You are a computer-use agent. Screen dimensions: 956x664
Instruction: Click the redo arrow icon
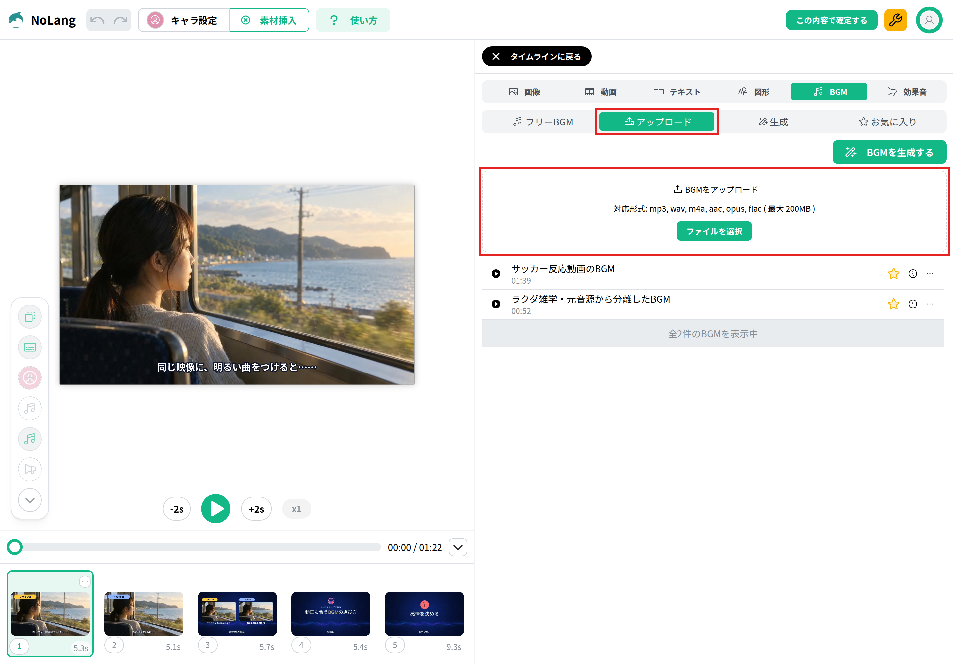point(120,20)
